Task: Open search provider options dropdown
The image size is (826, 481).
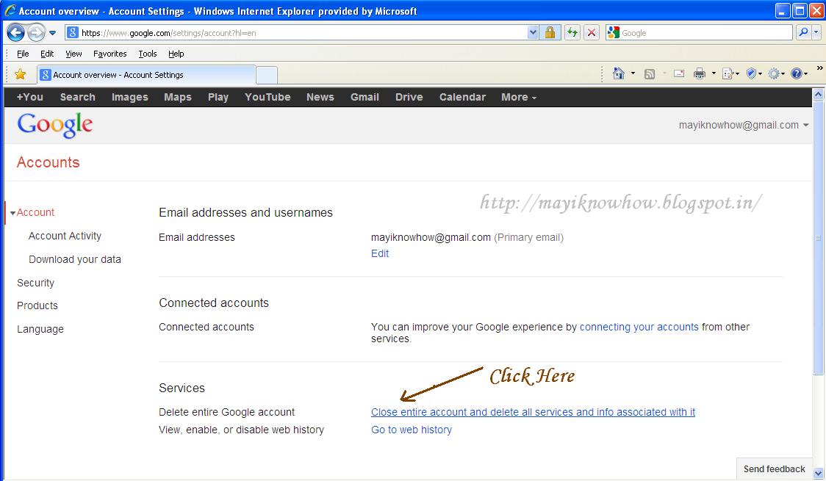Action: pos(816,32)
